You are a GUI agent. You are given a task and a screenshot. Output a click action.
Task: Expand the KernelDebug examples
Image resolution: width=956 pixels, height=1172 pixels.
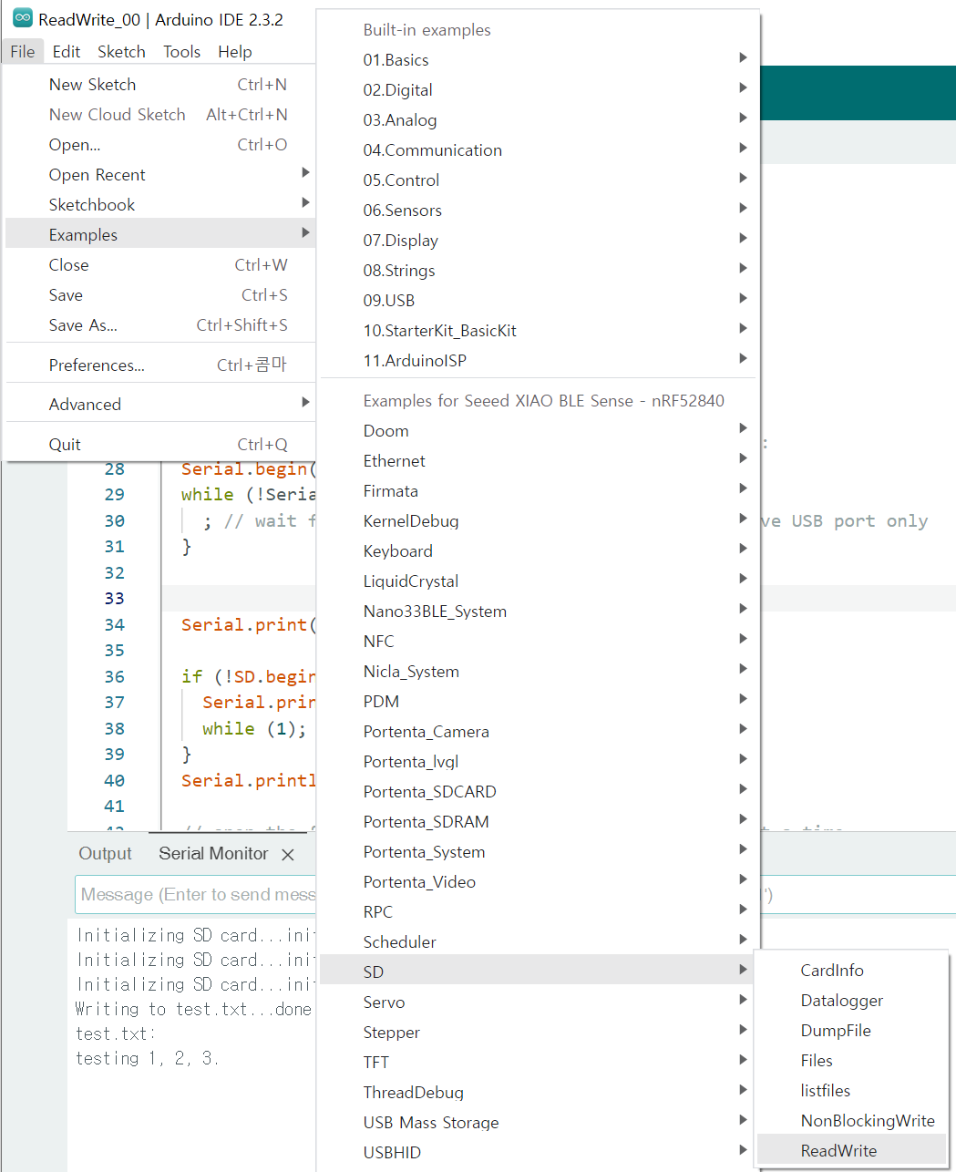pos(539,521)
